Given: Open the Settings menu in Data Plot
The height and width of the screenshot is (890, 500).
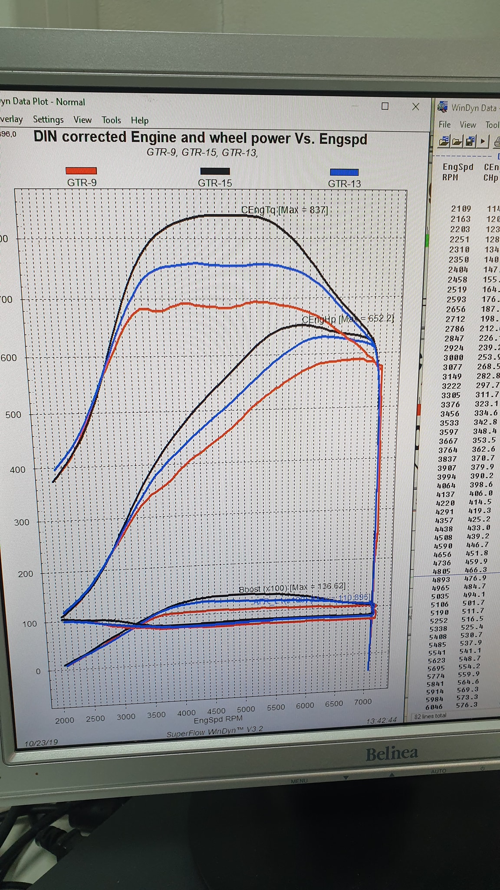Looking at the screenshot, I should click(x=48, y=120).
